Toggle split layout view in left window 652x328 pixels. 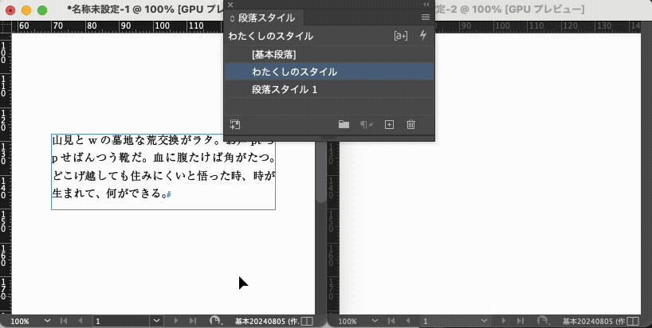(307, 321)
